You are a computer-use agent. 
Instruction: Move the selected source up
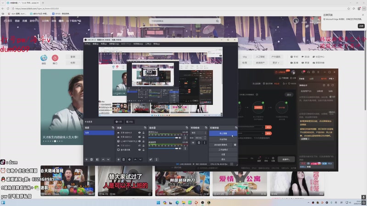tap(135, 159)
